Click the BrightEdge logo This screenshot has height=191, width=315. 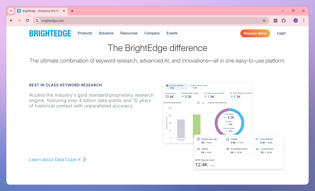click(x=50, y=33)
